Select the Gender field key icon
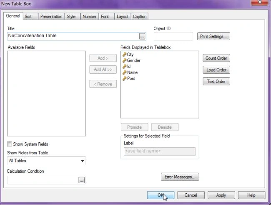Image resolution: width=271 pixels, height=205 pixels. click(124, 61)
